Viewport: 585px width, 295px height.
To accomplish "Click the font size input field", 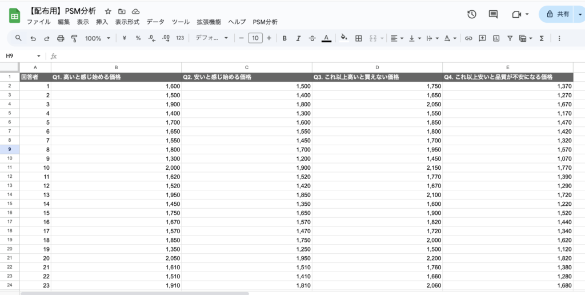I will coord(255,38).
